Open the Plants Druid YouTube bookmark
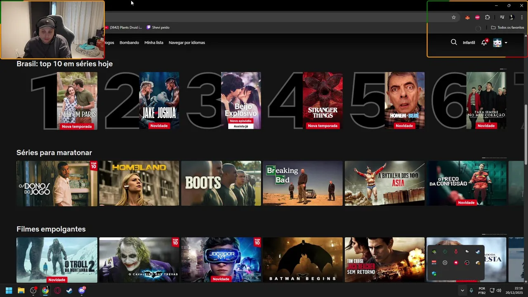The width and height of the screenshot is (528, 297). point(123,28)
